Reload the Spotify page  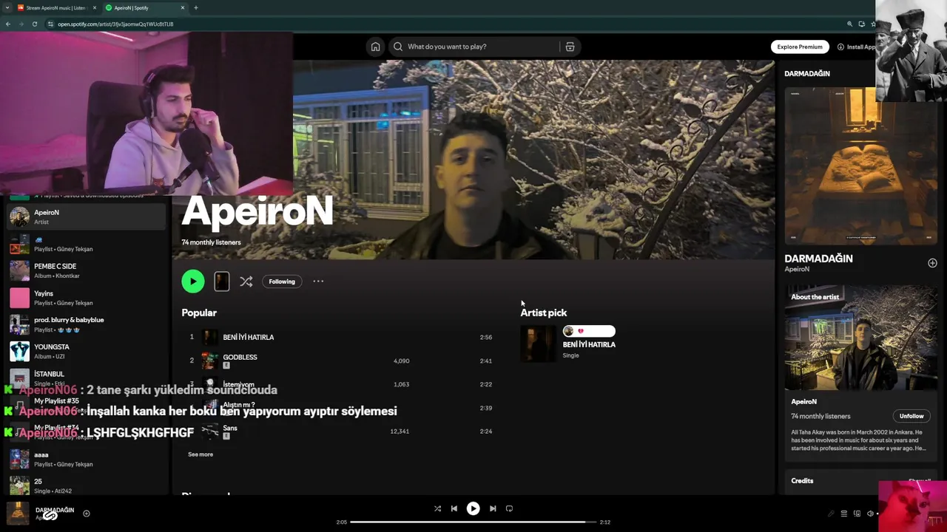pyautogui.click(x=34, y=24)
